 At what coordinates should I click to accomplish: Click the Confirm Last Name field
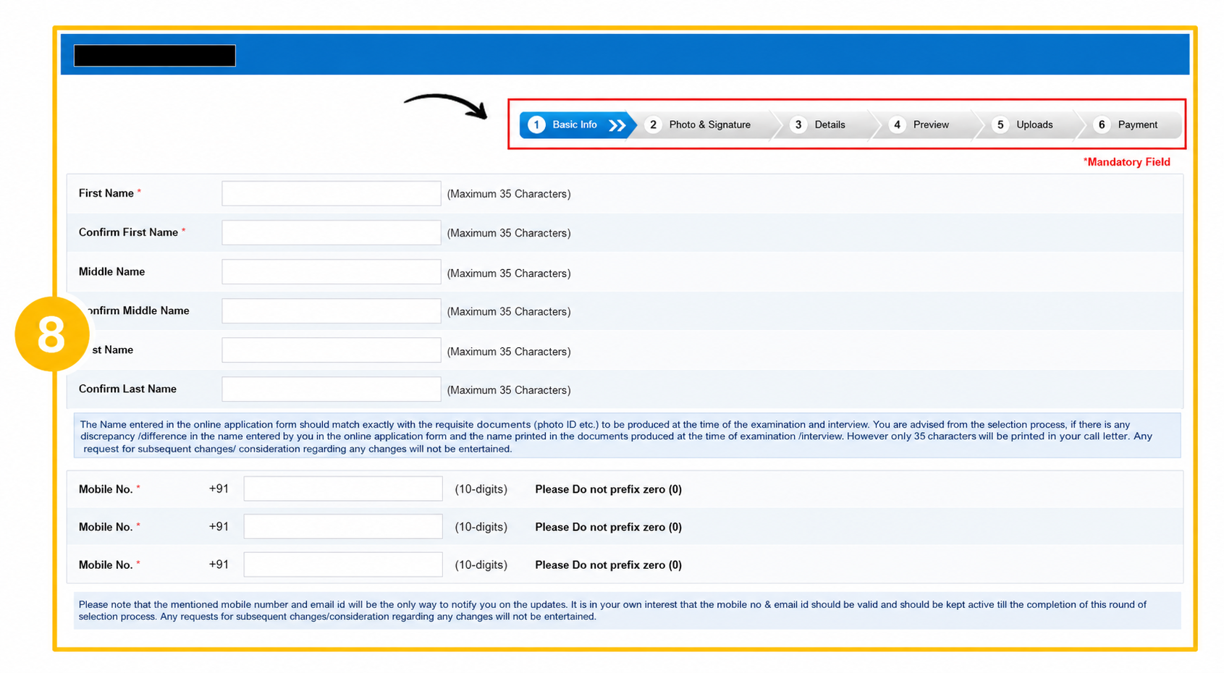pyautogui.click(x=331, y=389)
